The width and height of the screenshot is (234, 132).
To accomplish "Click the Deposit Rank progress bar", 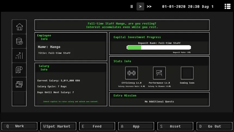I will click(159, 47).
